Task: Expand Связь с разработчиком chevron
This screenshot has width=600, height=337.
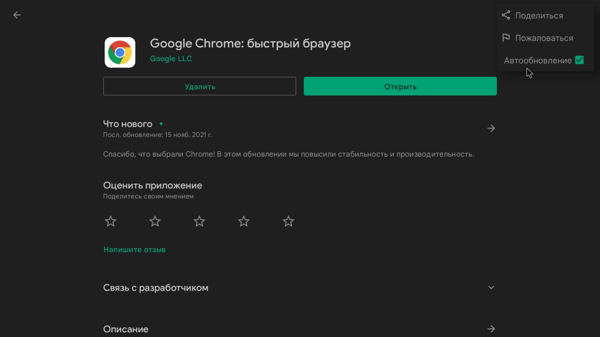Action: coord(491,287)
